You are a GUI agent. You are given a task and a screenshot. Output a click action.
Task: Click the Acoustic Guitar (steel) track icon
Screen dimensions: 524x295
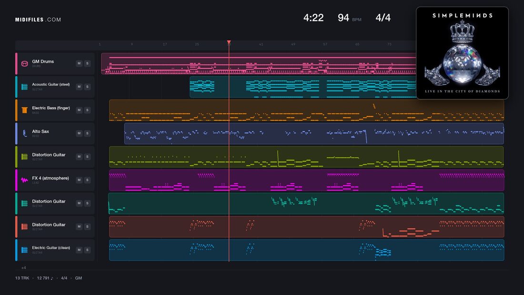coord(24,87)
